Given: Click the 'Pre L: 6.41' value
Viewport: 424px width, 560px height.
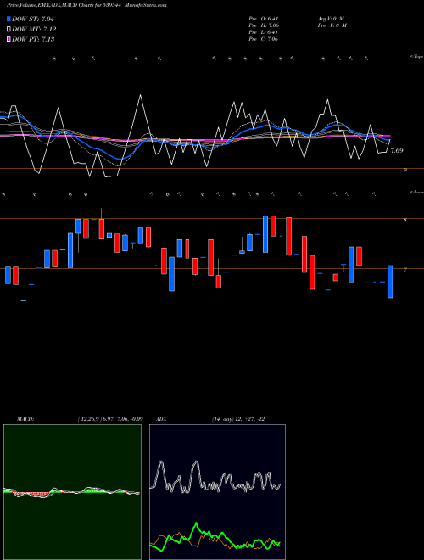Looking at the screenshot, I should [x=264, y=32].
